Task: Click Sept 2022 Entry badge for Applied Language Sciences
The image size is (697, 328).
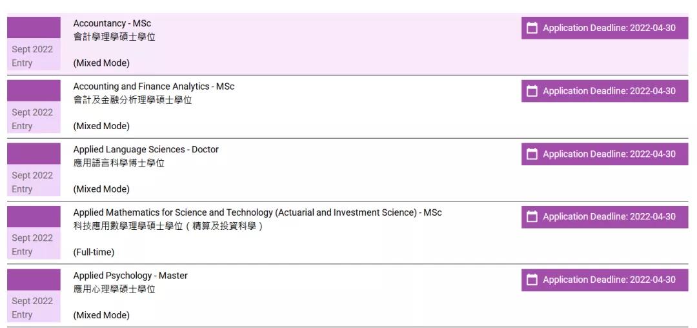Action: pyautogui.click(x=33, y=181)
